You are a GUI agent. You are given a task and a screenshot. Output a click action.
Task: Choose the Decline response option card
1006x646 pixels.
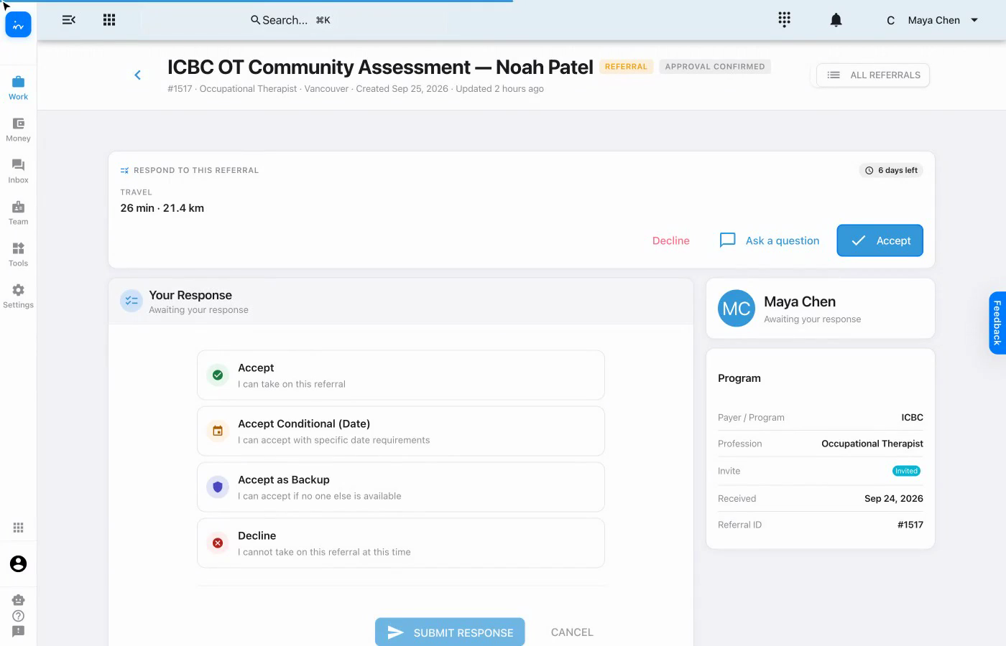coord(401,543)
